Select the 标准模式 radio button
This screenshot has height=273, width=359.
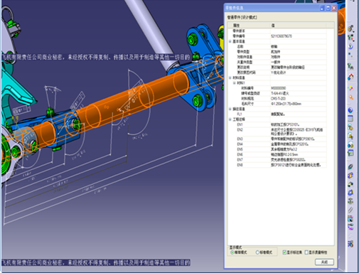pos(257,252)
